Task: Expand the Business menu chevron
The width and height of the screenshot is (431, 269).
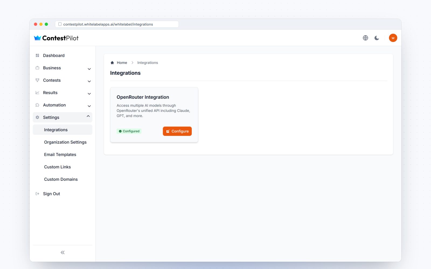Action: click(89, 69)
